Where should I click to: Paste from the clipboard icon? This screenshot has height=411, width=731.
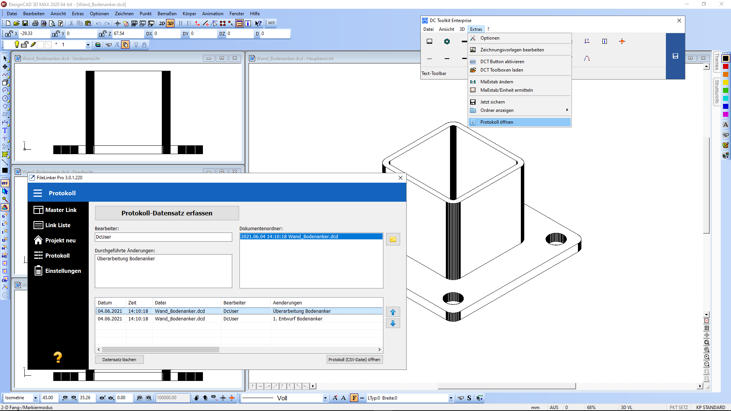tap(88, 23)
